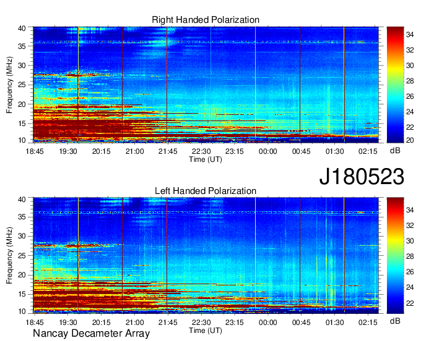The height and width of the screenshot is (341, 421).
Task: Click the 01:30 tick on upper time axis
Action: click(x=334, y=151)
